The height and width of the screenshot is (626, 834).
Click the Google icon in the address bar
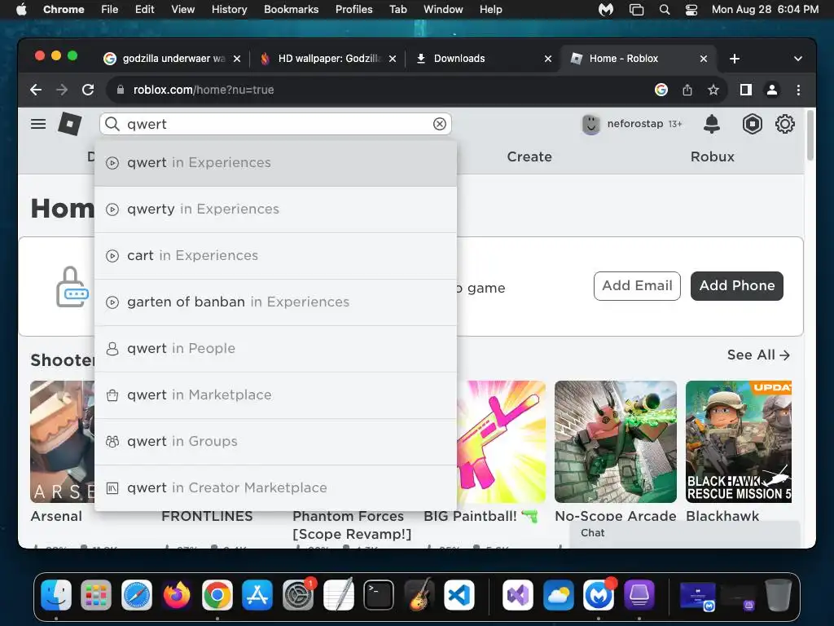coord(661,90)
